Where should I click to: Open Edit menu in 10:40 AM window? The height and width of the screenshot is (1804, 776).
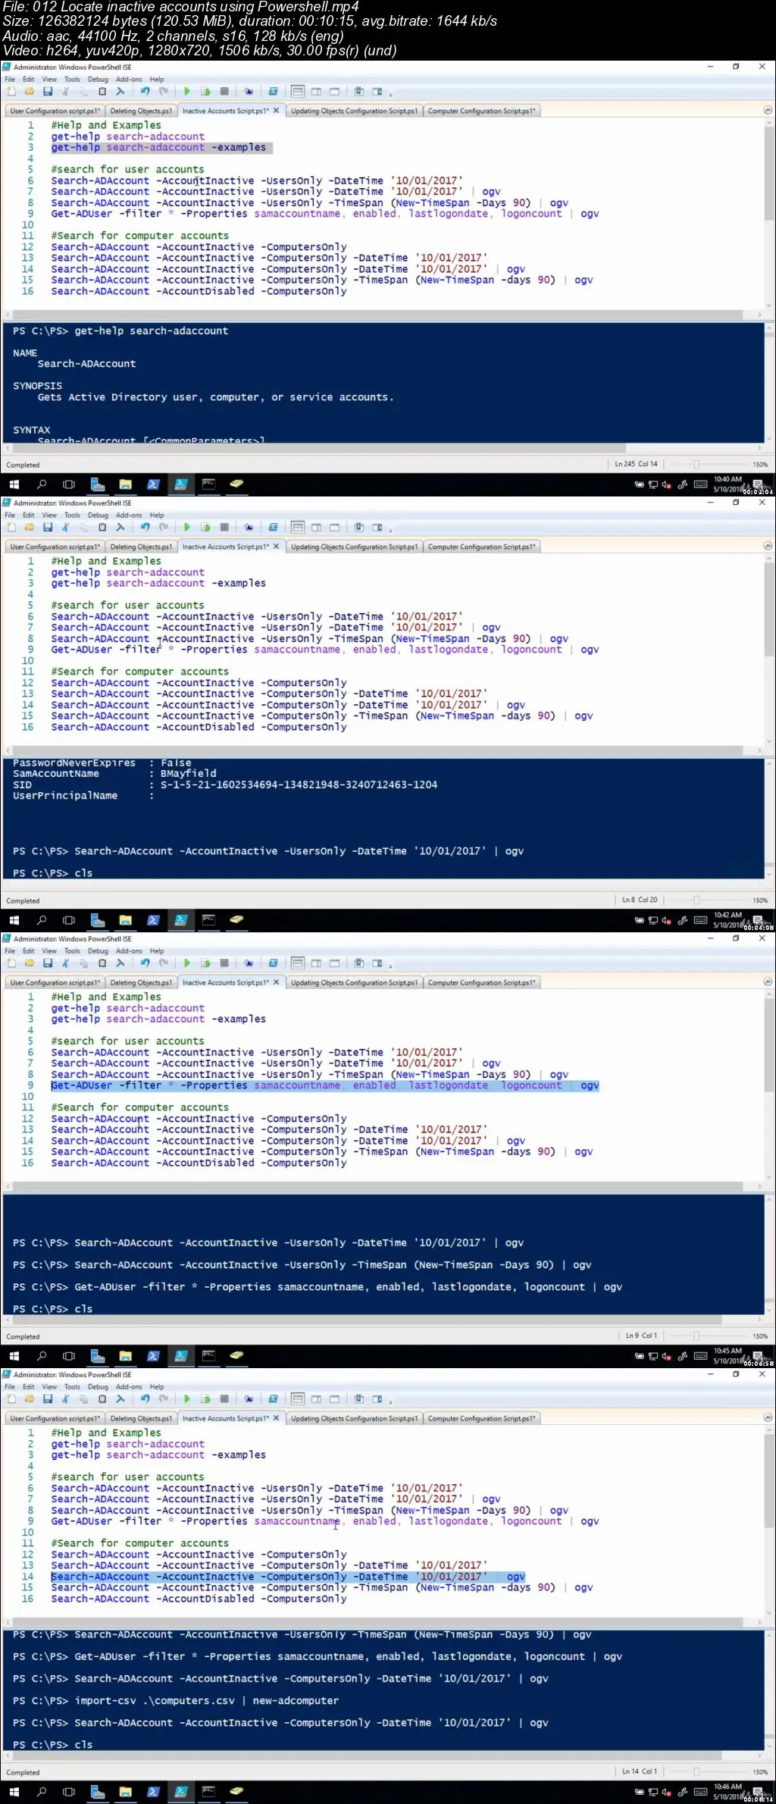click(x=29, y=79)
